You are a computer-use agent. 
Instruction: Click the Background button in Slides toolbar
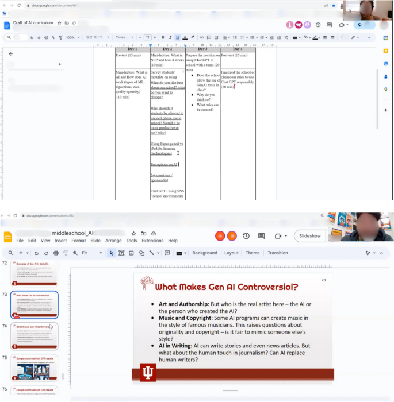(205, 253)
